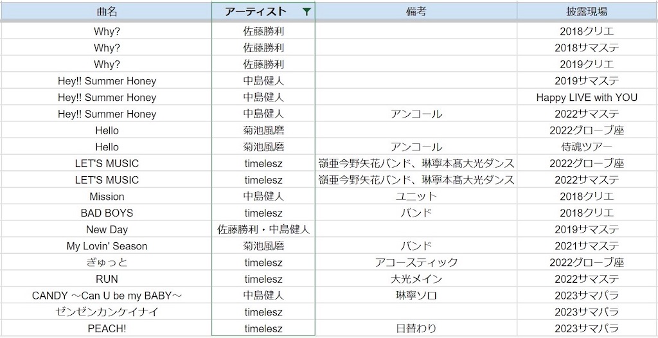Select the 曲名 header cell
The width and height of the screenshot is (658, 338).
point(107,12)
